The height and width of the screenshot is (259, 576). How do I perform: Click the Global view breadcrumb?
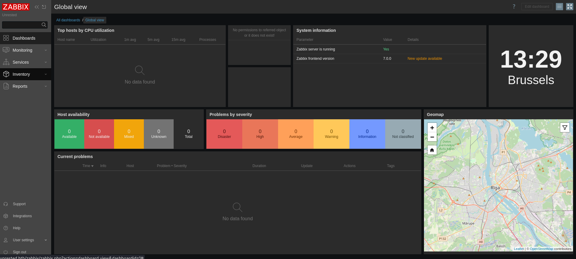point(95,20)
